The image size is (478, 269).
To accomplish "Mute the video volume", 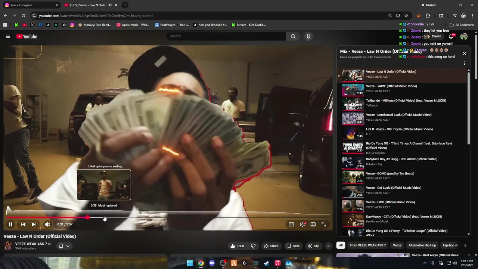I will click(47, 224).
